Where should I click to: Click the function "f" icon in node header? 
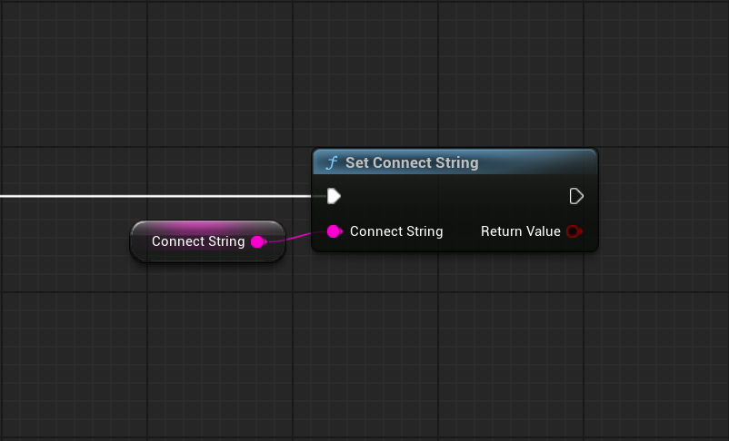(x=332, y=163)
